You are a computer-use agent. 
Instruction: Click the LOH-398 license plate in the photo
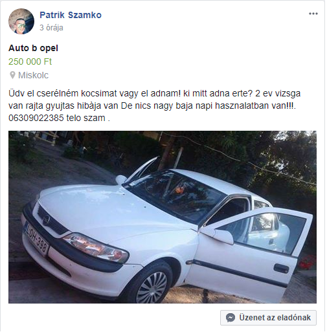[x=36, y=239]
